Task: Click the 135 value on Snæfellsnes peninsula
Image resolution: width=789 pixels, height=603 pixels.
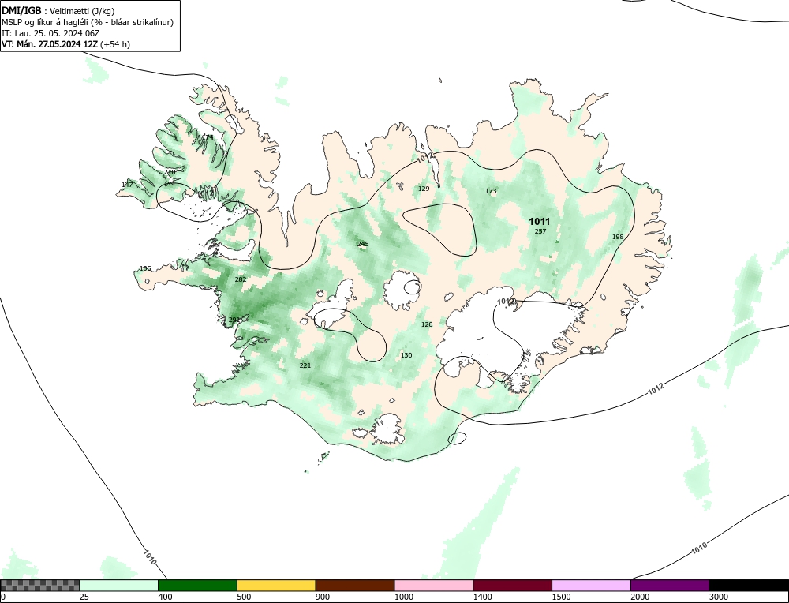Action: tap(145, 269)
